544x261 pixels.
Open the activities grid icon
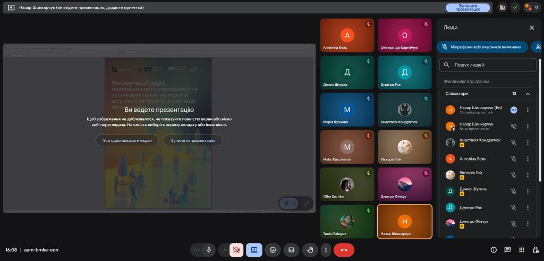click(521, 250)
